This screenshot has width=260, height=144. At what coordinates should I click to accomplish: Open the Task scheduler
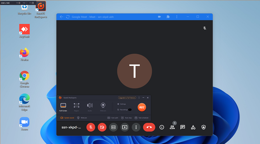tap(142, 118)
